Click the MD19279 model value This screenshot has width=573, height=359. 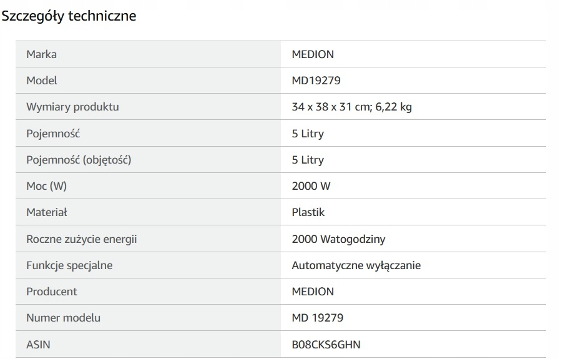coord(316,81)
